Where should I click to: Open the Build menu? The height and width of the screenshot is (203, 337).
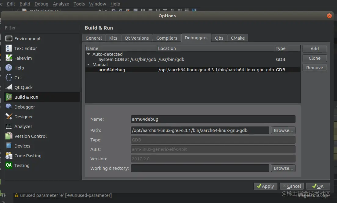click(25, 4)
